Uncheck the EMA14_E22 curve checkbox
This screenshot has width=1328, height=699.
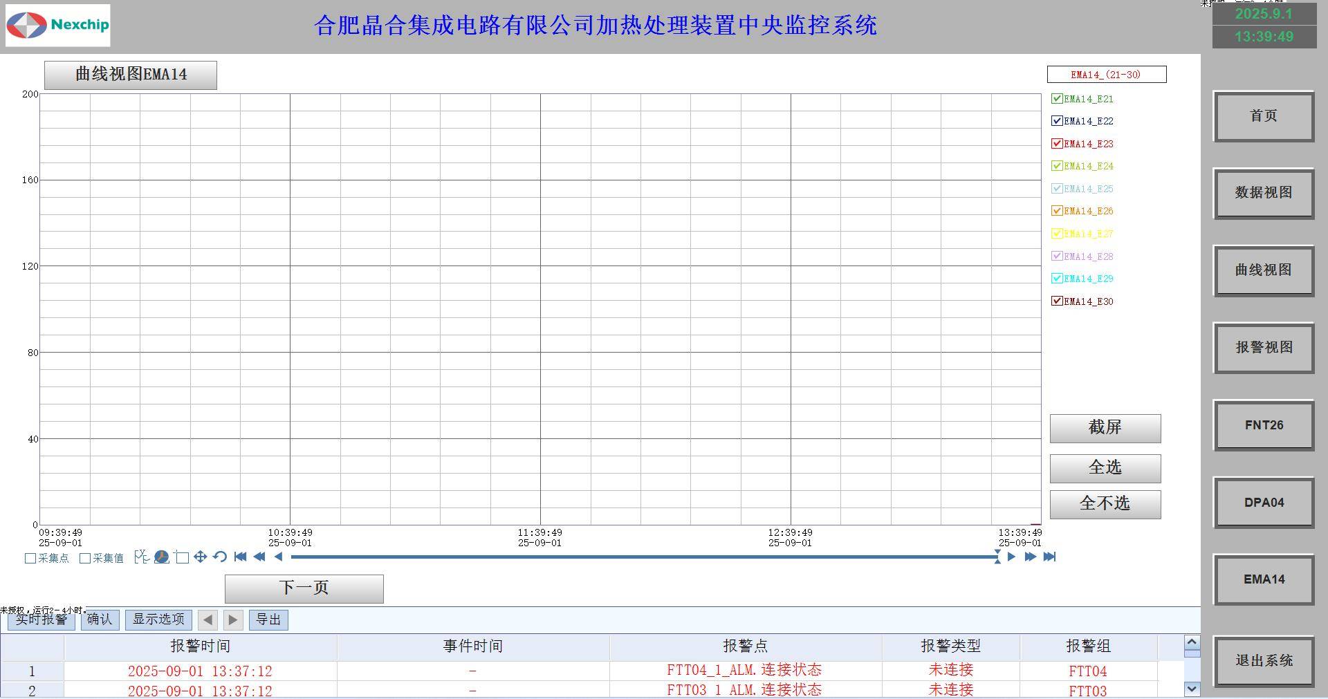[x=1056, y=121]
